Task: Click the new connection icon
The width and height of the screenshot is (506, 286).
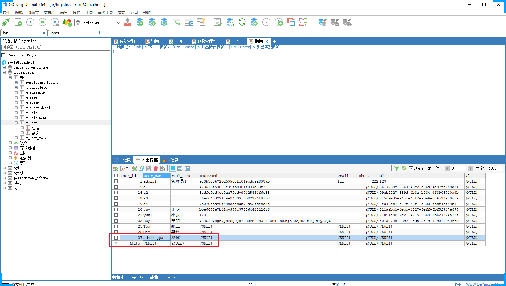Action: point(6,22)
